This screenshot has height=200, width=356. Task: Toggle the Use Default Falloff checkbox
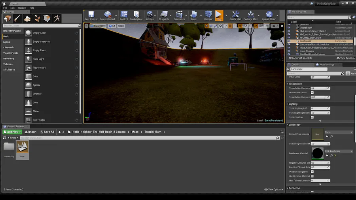312,92
